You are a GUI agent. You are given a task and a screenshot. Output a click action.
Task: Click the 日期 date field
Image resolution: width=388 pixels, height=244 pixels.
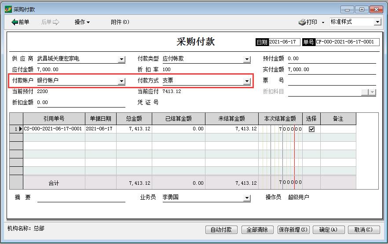284,42
